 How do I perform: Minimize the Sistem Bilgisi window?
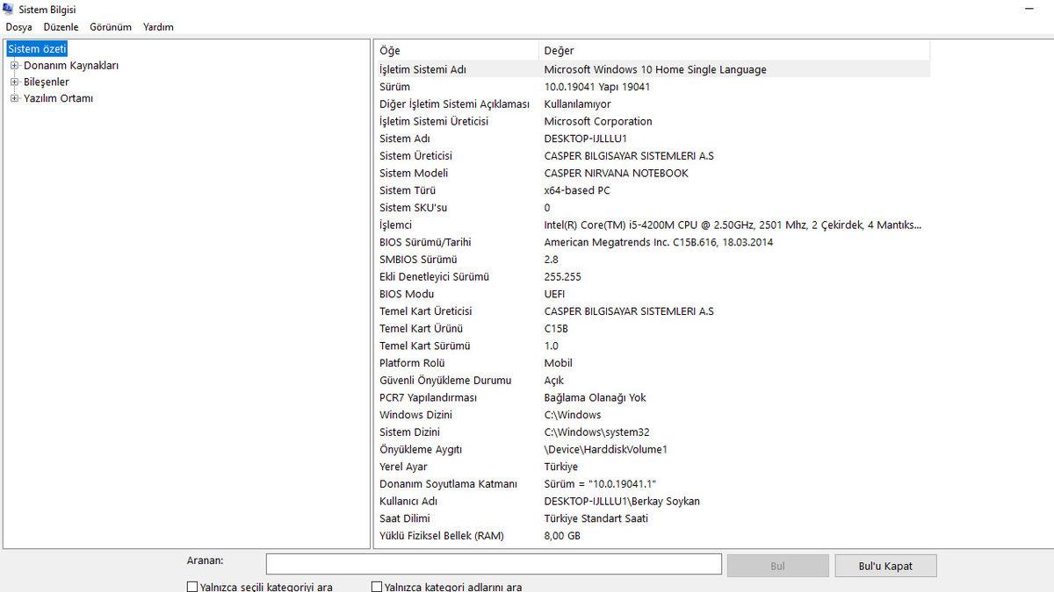1028,8
